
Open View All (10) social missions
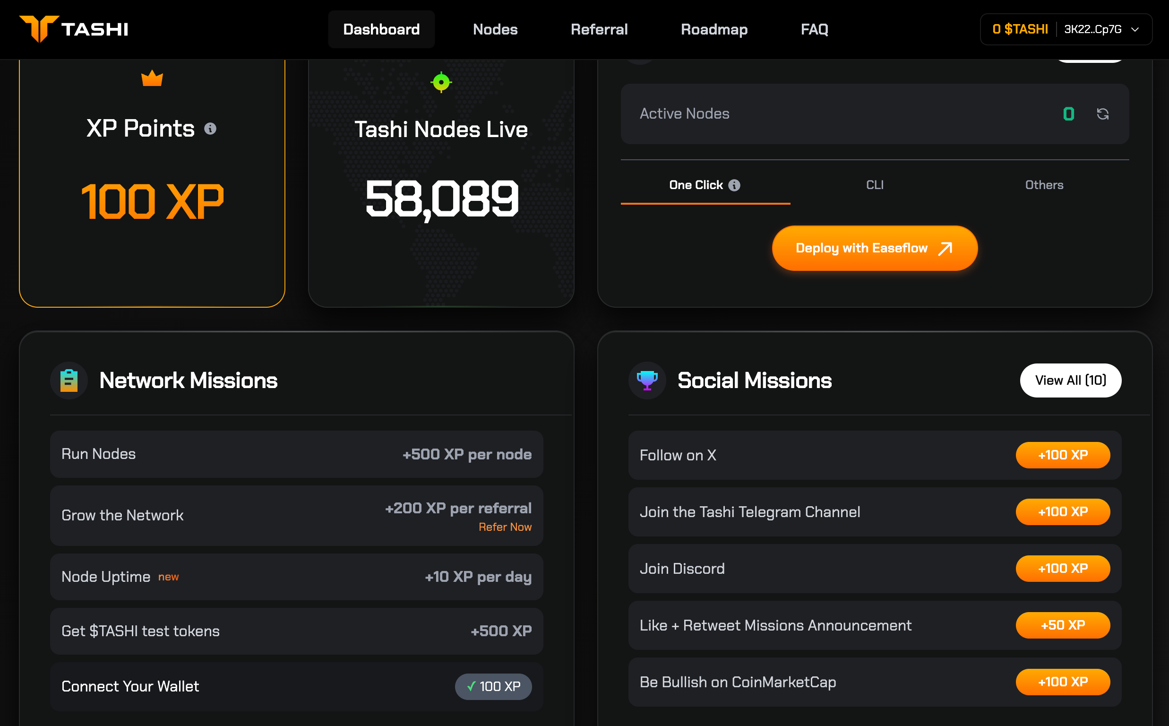(x=1070, y=380)
